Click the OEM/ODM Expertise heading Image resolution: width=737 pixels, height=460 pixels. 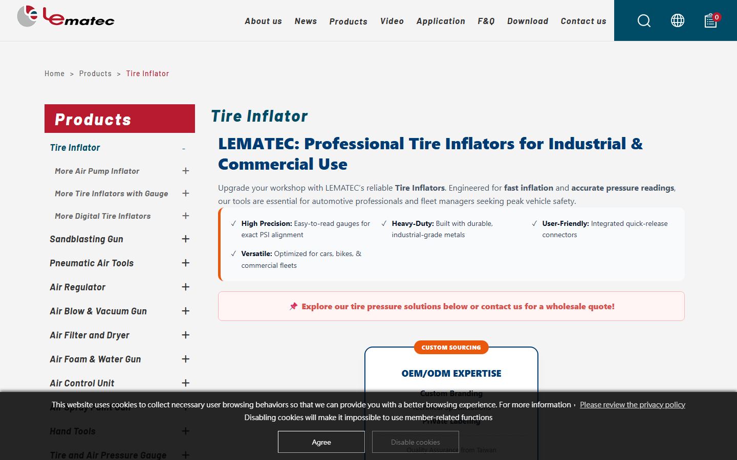click(451, 374)
